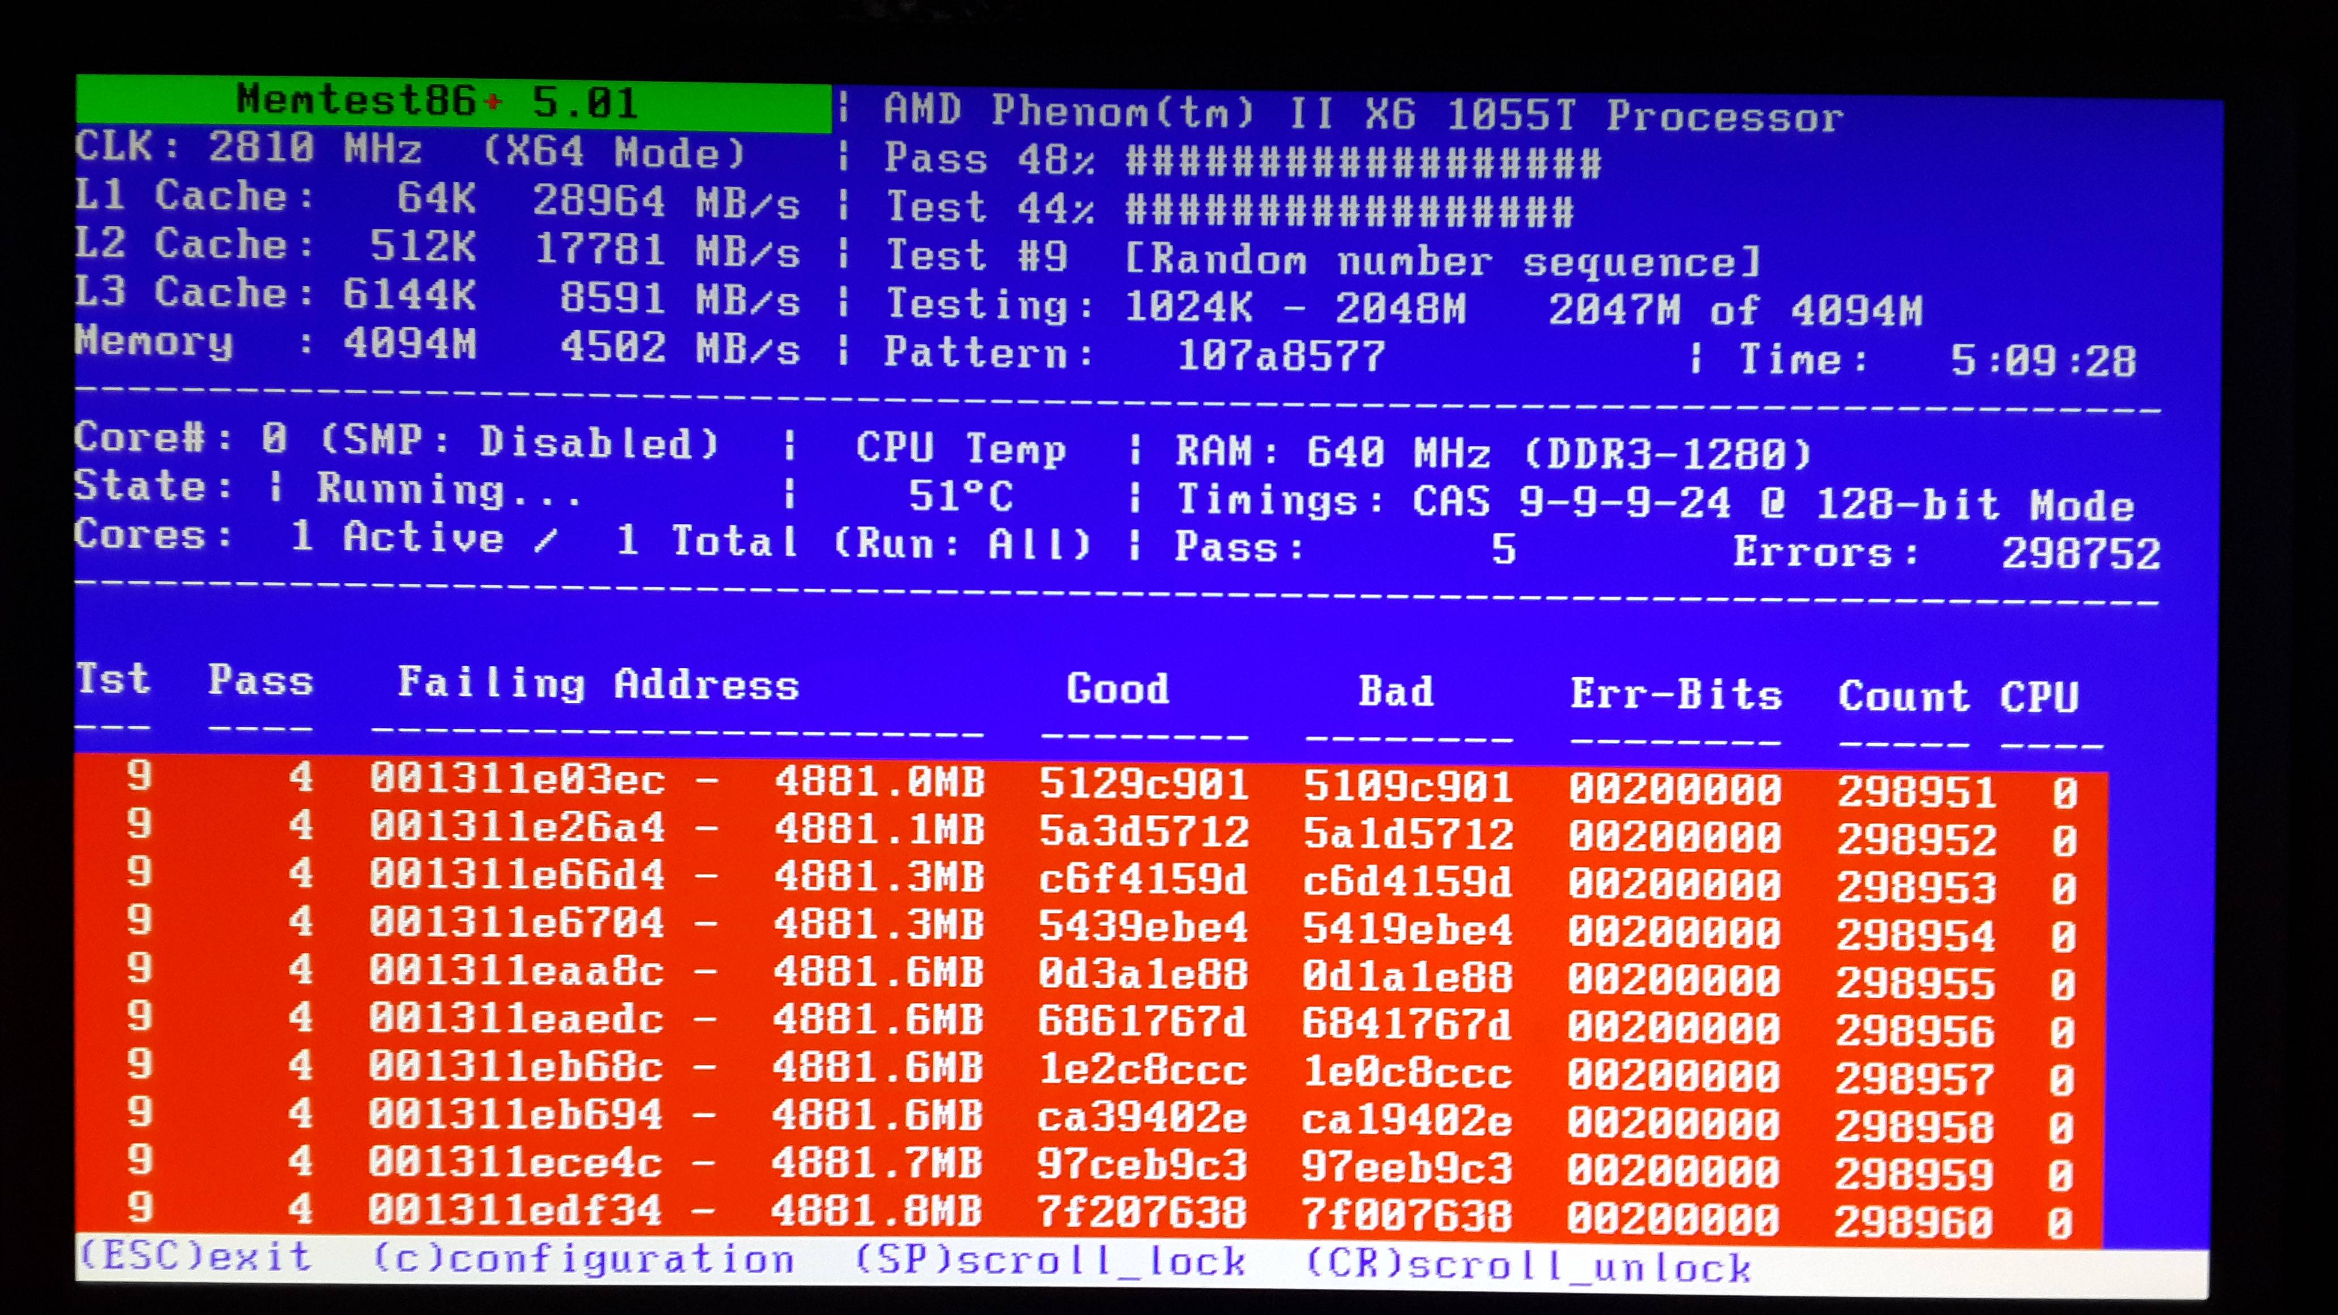Click failing address 001311eaa8c

click(515, 971)
